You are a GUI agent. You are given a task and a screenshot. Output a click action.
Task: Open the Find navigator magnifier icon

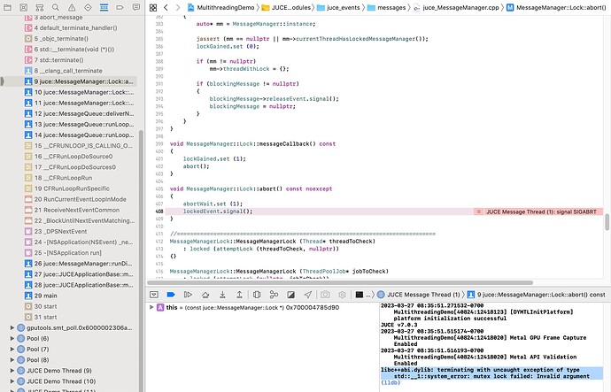tap(56, 7)
